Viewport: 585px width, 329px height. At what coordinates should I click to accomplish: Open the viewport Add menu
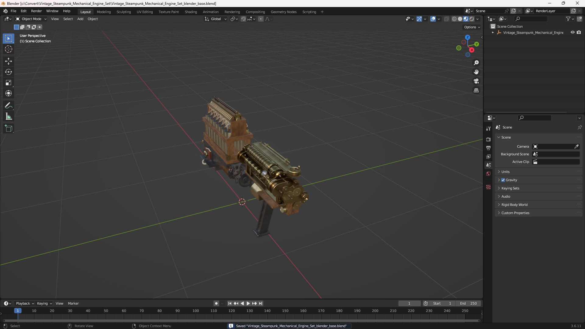pyautogui.click(x=80, y=19)
